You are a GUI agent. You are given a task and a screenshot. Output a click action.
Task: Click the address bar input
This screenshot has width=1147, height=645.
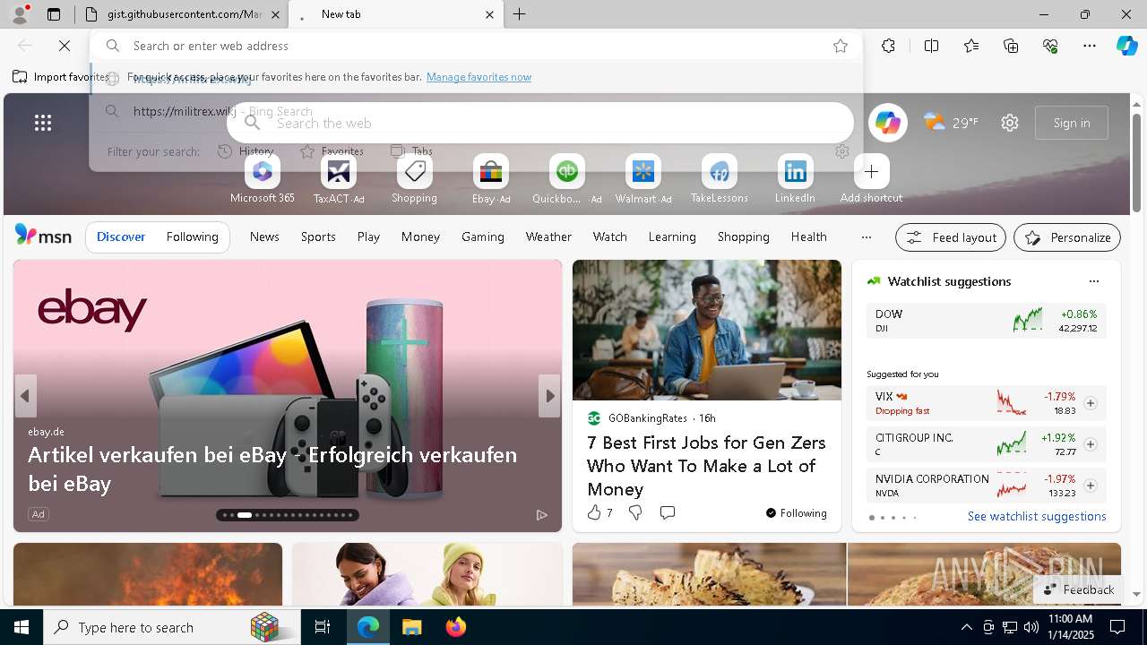point(475,46)
